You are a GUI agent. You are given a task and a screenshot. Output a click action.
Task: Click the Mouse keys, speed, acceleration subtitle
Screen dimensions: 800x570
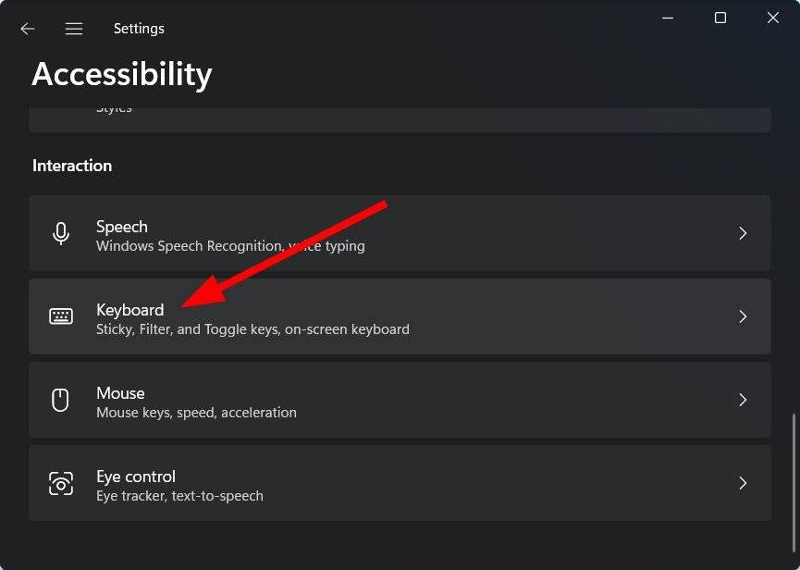[196, 413]
